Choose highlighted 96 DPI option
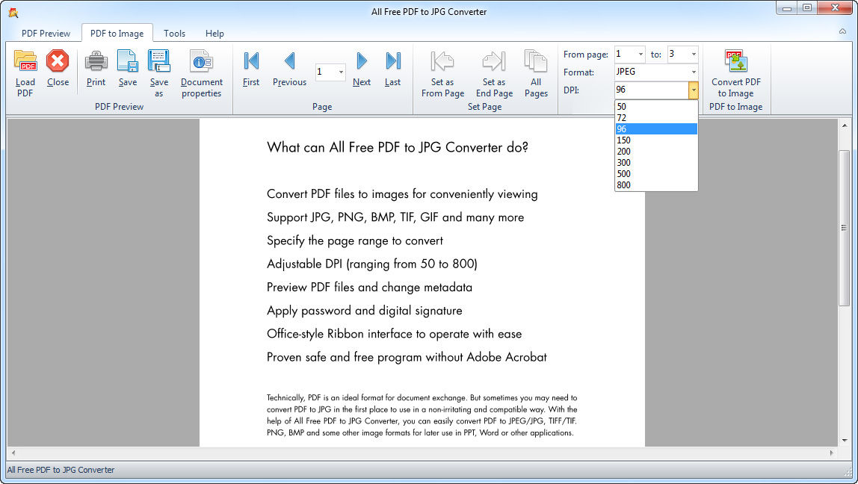 click(x=656, y=129)
